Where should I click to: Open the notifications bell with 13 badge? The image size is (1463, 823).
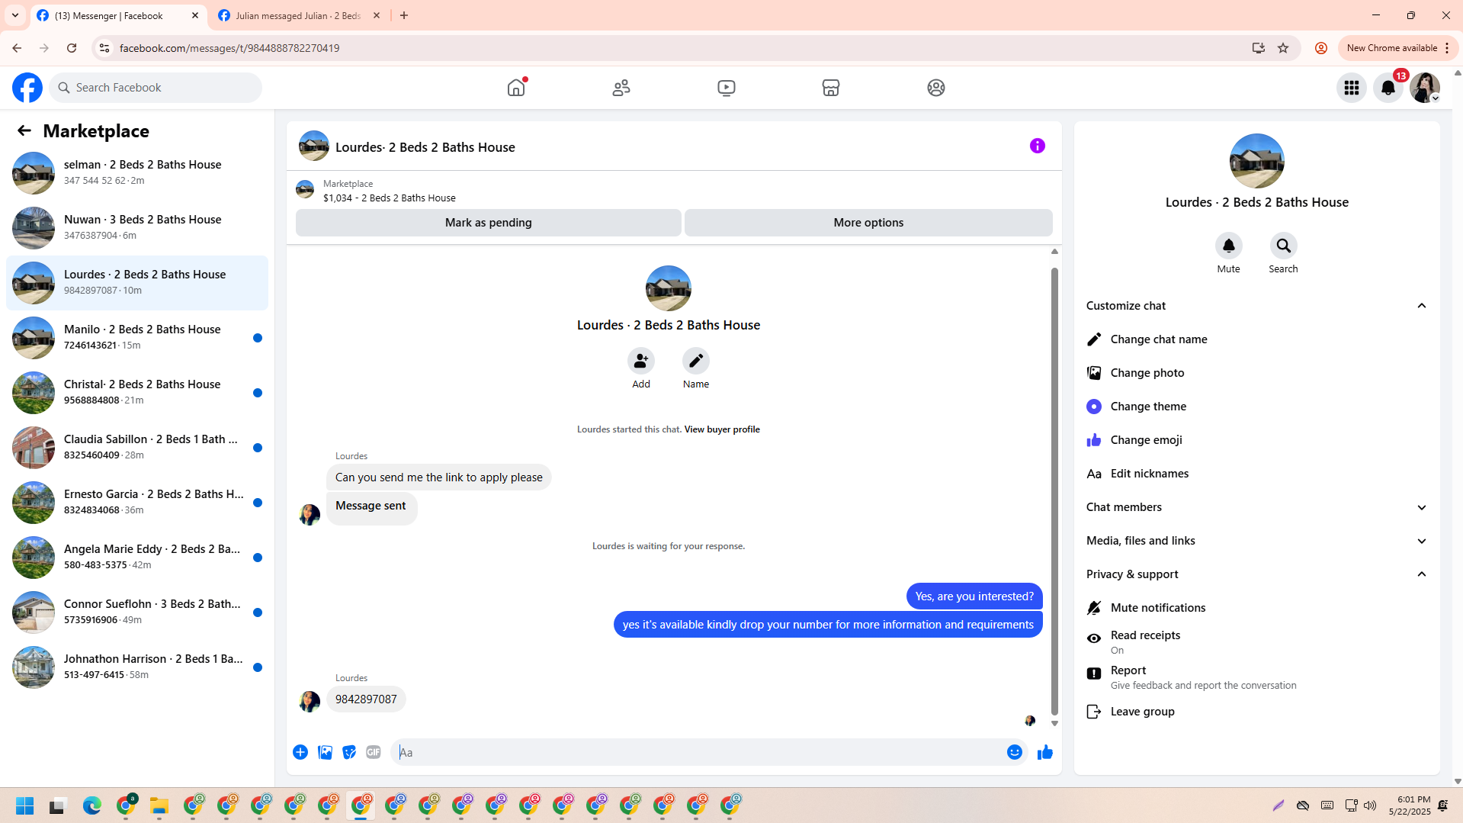pos(1388,88)
